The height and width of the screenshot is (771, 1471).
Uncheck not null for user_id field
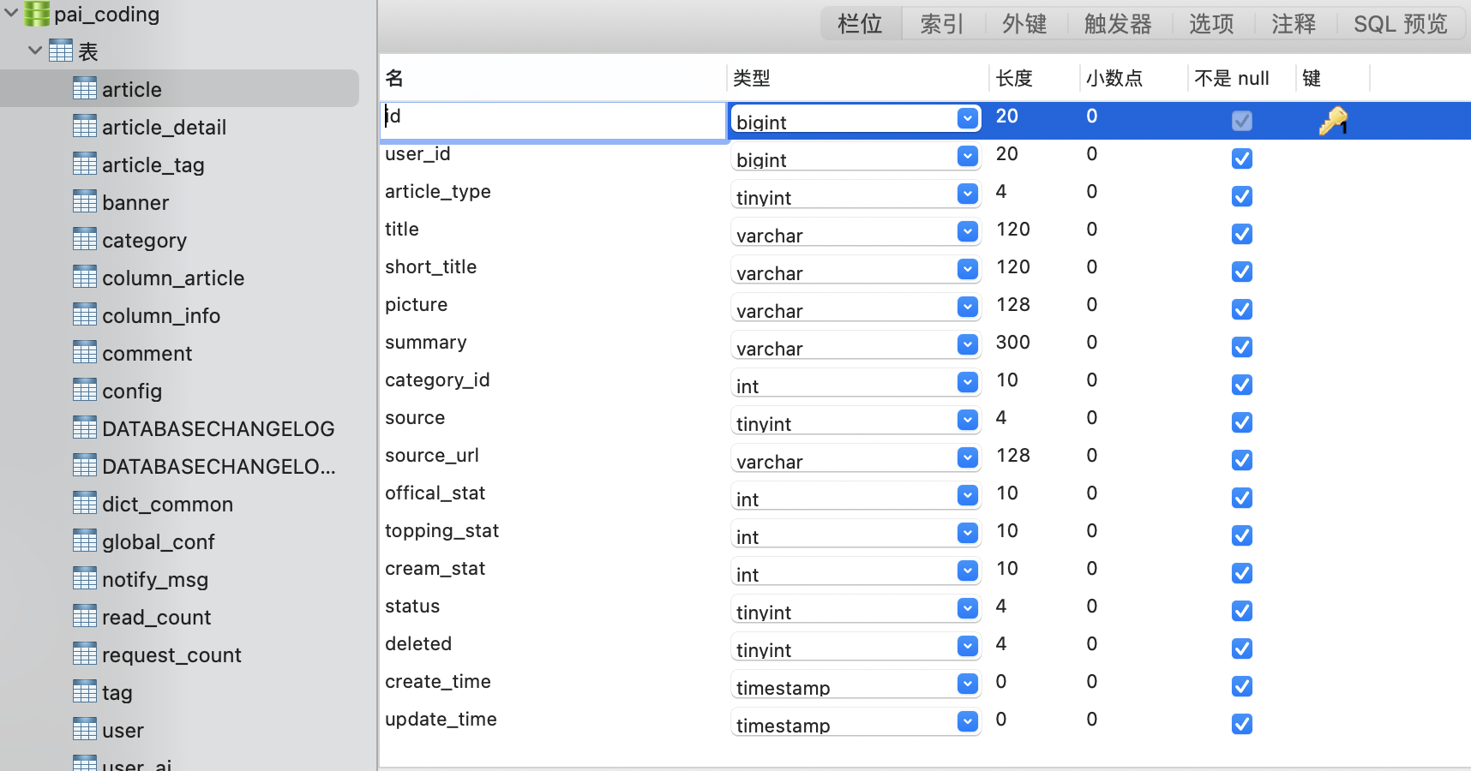[x=1241, y=158]
